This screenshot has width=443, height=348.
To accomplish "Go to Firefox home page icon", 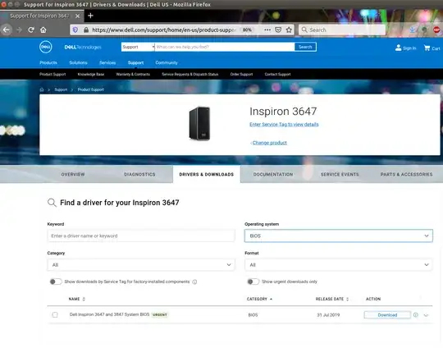I will (43, 30).
